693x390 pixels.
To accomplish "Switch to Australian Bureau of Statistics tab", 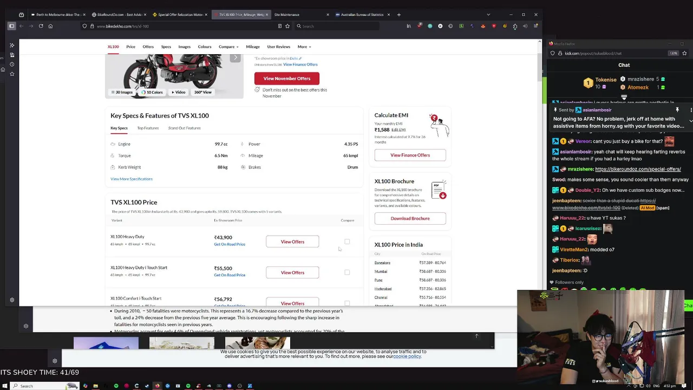I will [x=363, y=15].
